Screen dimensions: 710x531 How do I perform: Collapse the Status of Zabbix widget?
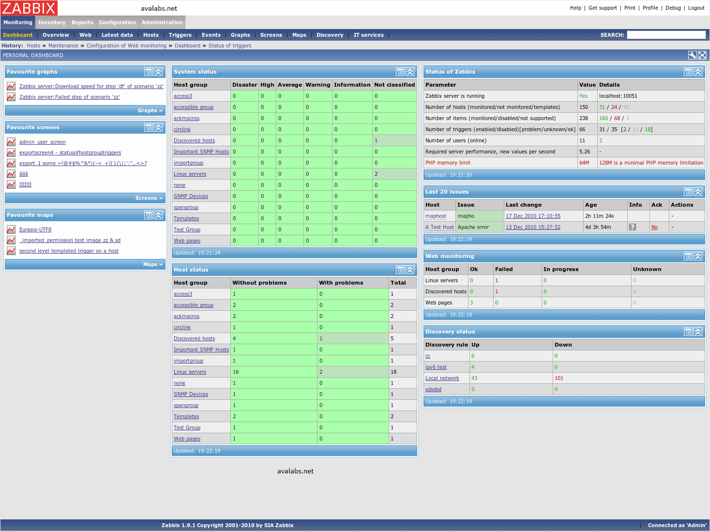click(698, 72)
